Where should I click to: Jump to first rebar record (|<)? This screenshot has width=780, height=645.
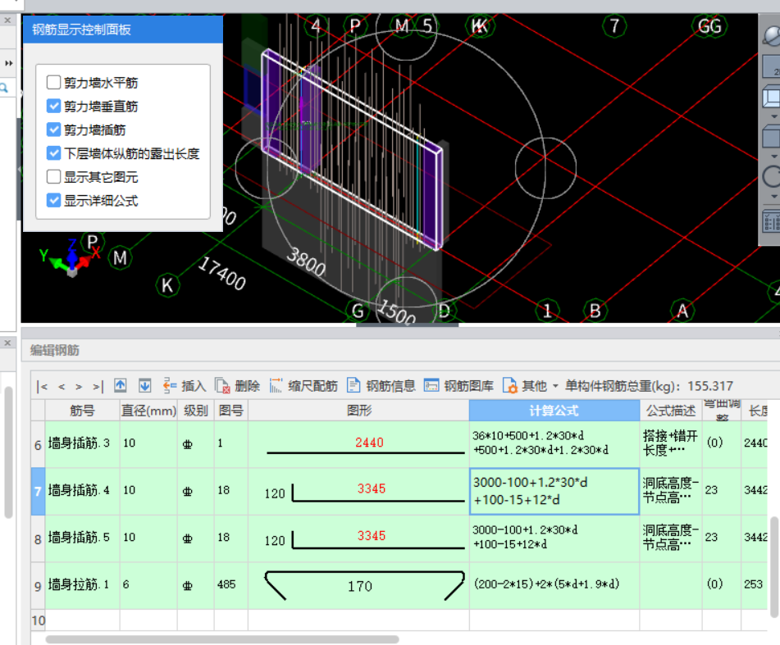[x=42, y=386]
